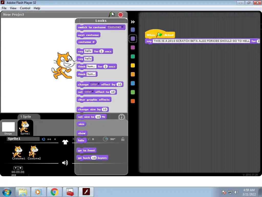Open the red toolbox taskbar icon
The height and width of the screenshot is (197, 262).
[70, 192]
